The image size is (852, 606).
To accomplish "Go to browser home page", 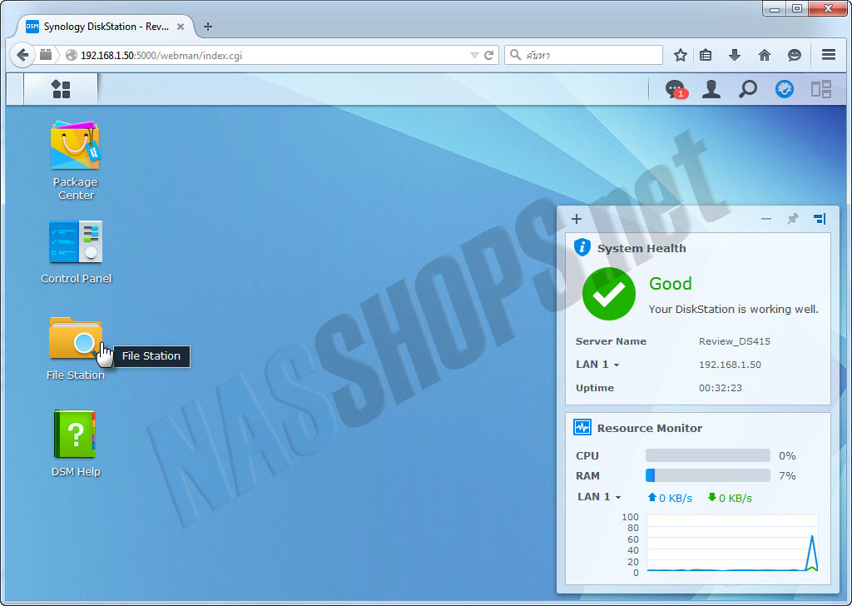I will point(765,55).
